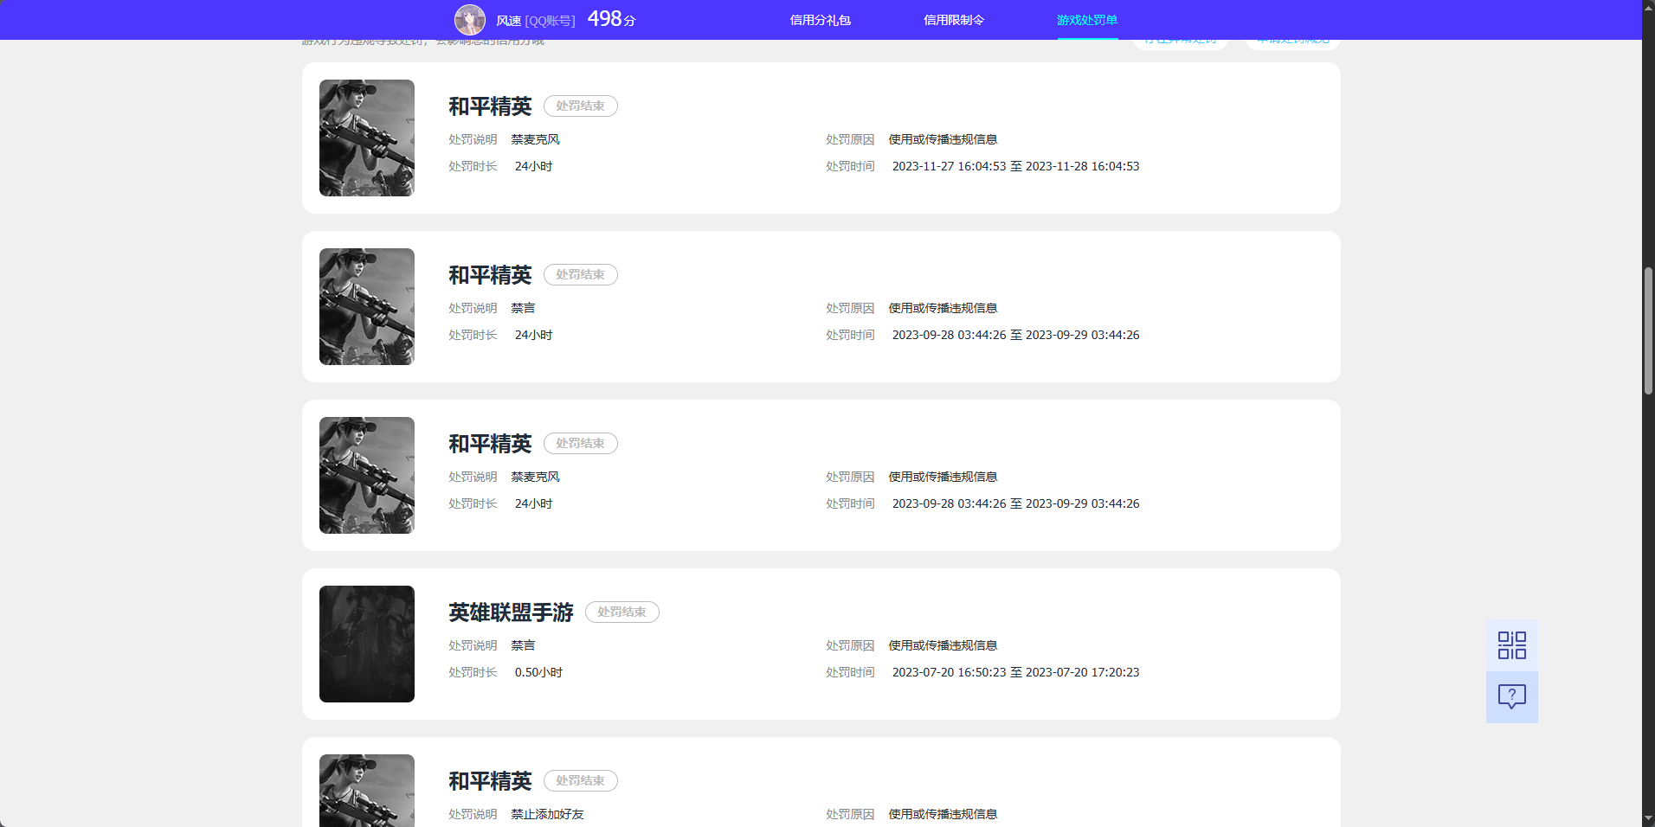Open the 英雄联盟手游 game thumbnail
Image resolution: width=1655 pixels, height=827 pixels.
pyautogui.click(x=367, y=644)
